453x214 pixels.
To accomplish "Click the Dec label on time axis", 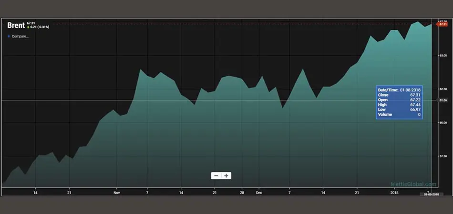I will point(259,193).
